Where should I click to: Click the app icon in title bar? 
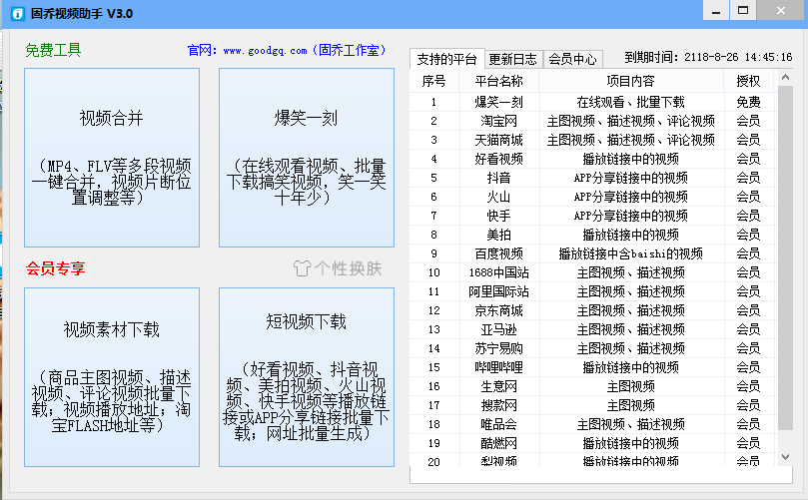17,13
